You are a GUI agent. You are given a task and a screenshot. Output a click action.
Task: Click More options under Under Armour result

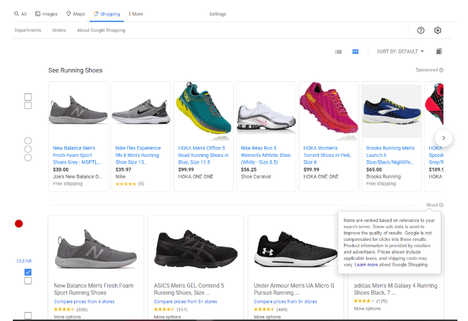[x=268, y=317]
